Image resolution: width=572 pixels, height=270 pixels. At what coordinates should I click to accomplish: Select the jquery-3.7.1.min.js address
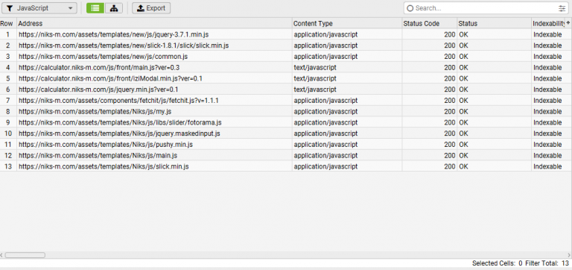click(x=114, y=34)
